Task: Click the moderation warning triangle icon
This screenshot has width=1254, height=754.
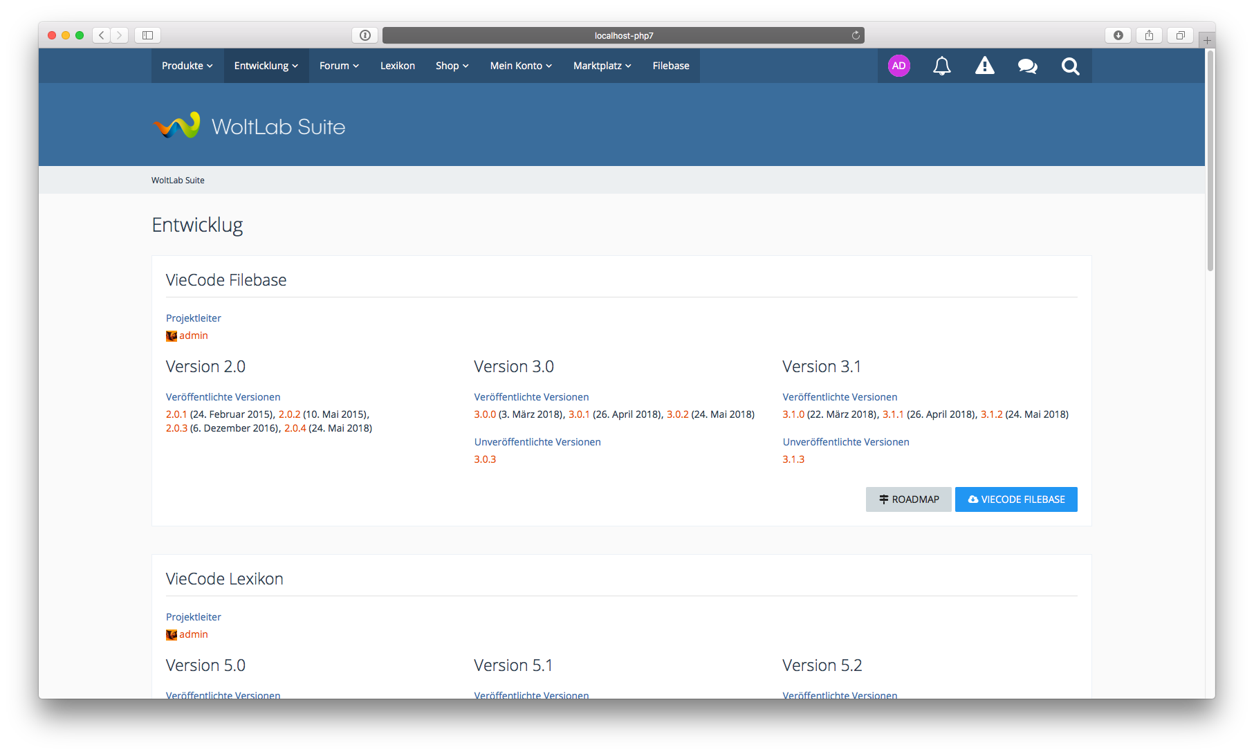Action: 984,66
